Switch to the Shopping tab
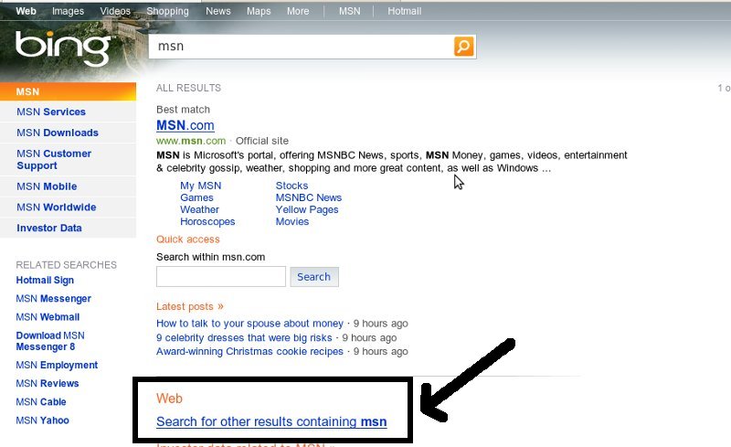731x447 pixels. (167, 11)
